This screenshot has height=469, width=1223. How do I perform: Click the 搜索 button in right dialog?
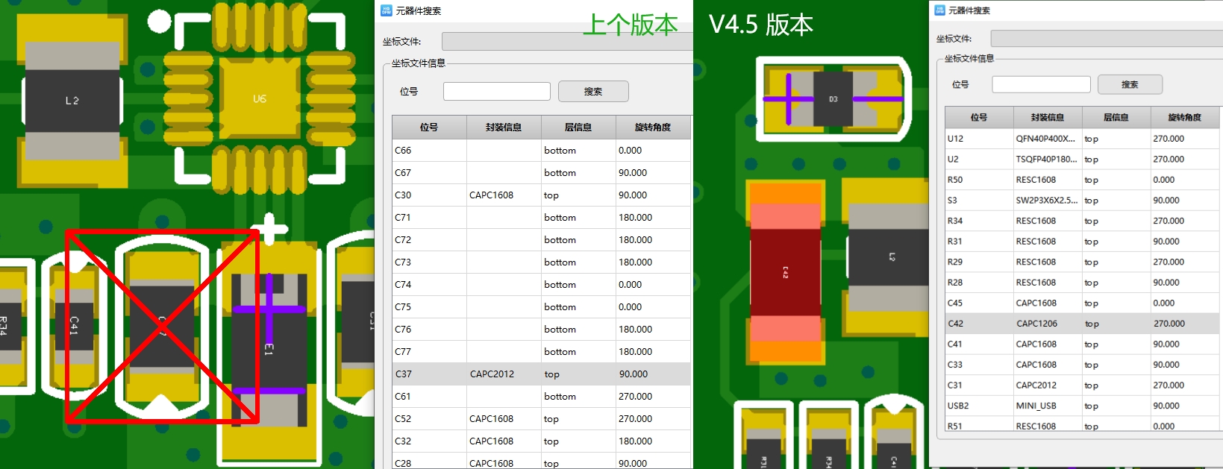(x=1130, y=84)
